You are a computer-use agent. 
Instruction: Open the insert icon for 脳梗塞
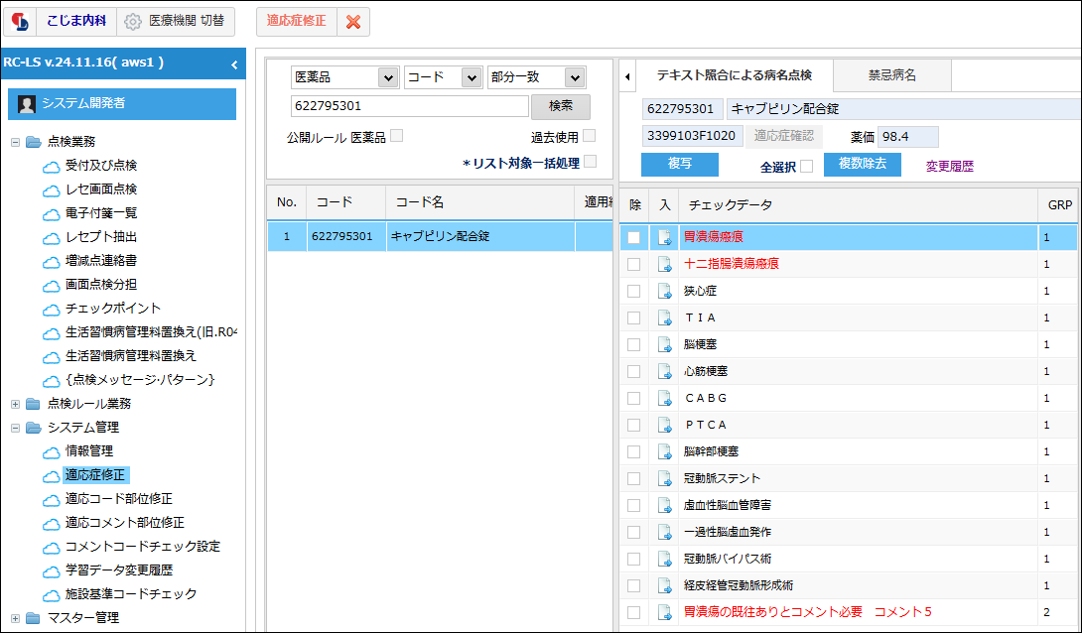click(664, 344)
